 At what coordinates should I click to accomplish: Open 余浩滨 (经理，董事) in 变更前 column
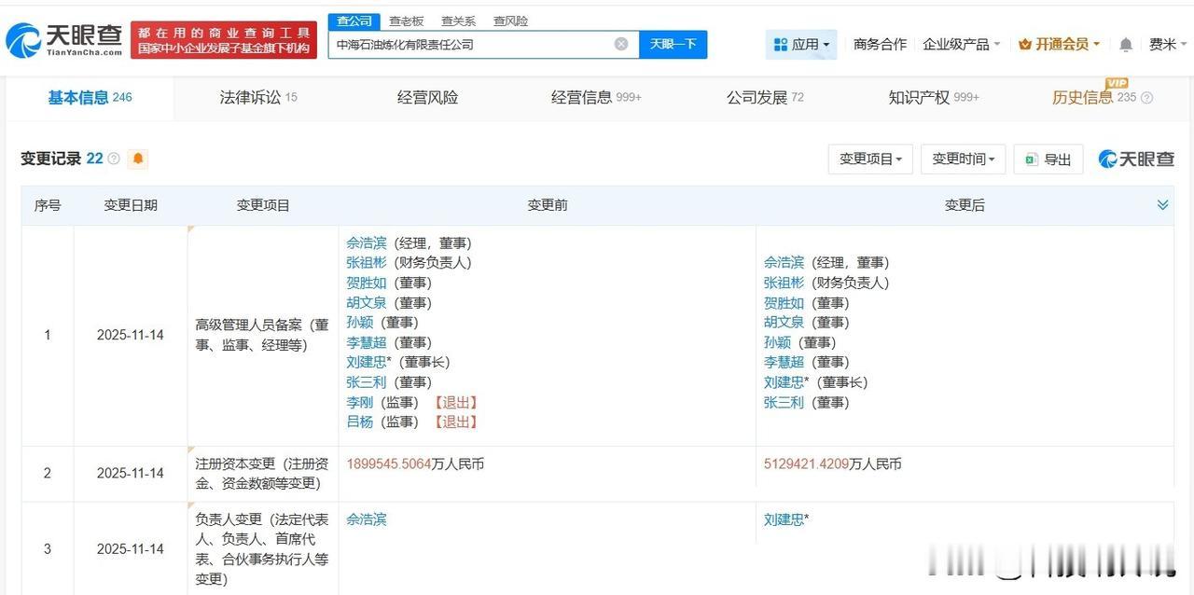point(366,242)
